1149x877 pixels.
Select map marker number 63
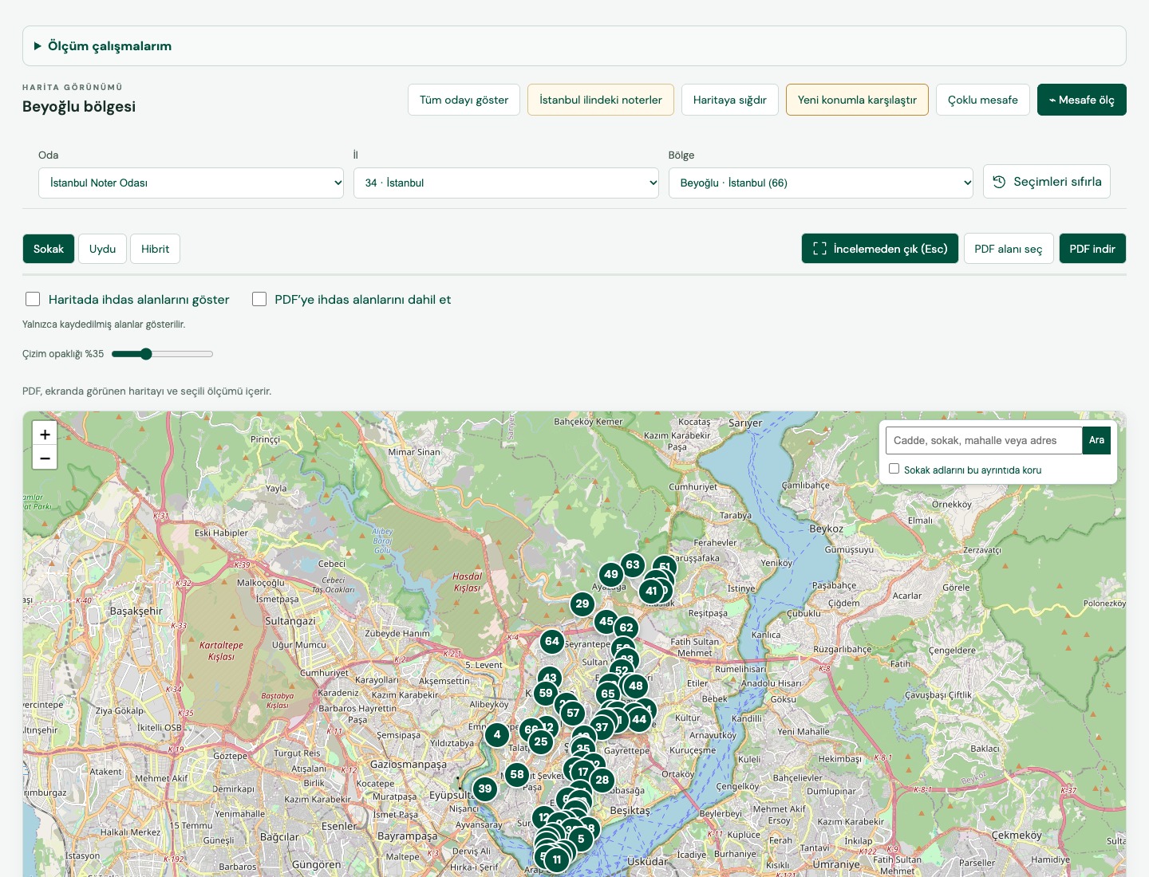633,565
